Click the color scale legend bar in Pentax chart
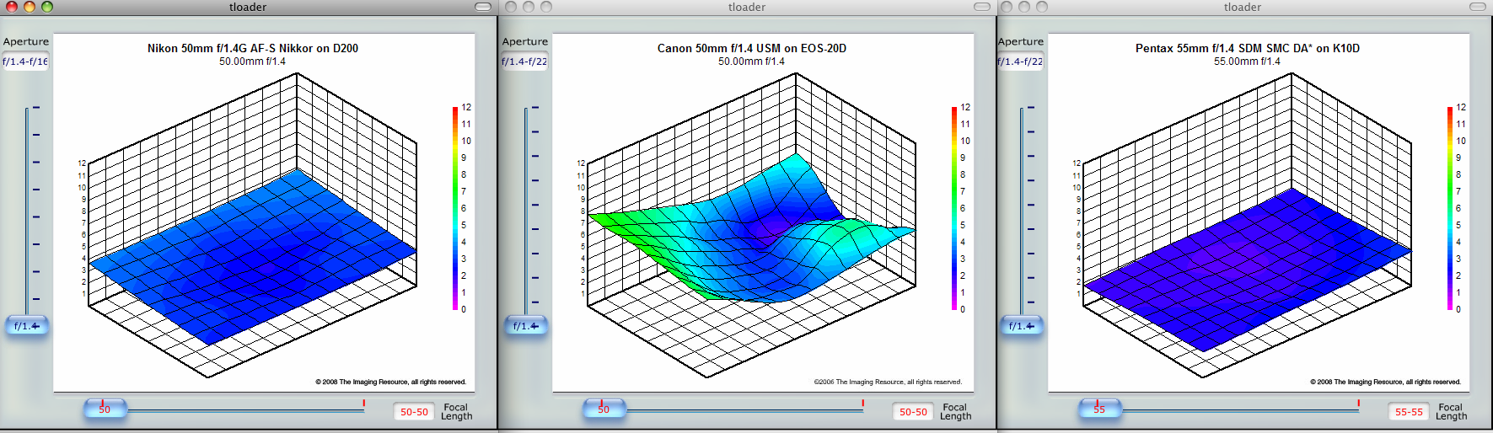 point(1450,208)
